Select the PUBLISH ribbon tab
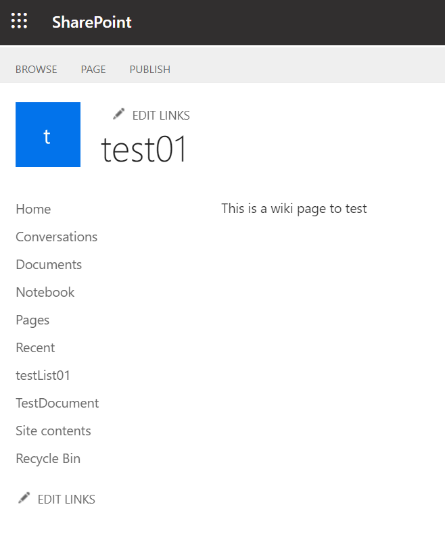The image size is (445, 534). (x=150, y=69)
